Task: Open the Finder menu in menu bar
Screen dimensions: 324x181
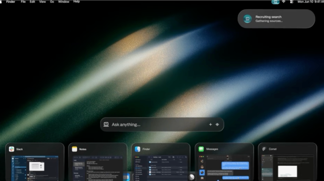Action: coord(10,1)
